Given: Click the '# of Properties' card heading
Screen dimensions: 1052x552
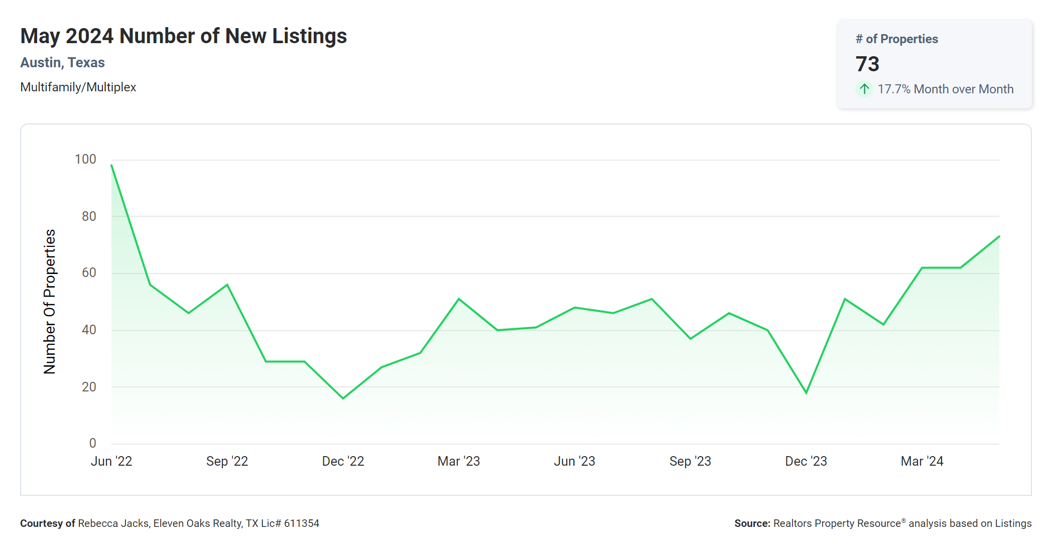Looking at the screenshot, I should (x=896, y=39).
